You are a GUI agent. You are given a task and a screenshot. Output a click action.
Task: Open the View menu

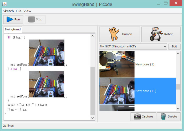point(27,11)
